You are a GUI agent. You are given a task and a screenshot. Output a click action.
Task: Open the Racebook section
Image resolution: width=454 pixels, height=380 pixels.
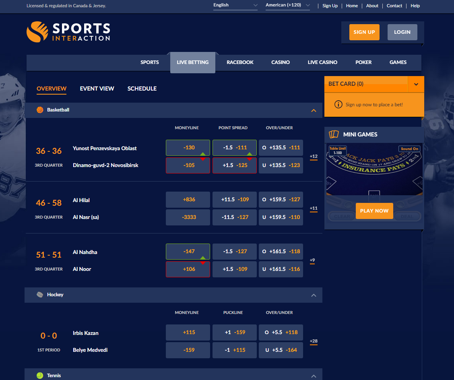click(x=240, y=62)
